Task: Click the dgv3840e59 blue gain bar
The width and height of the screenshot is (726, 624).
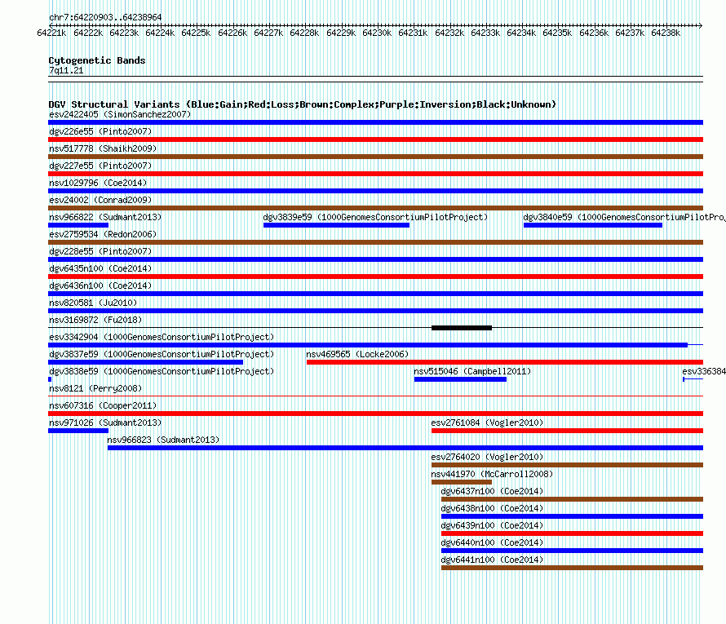Action: (x=593, y=225)
